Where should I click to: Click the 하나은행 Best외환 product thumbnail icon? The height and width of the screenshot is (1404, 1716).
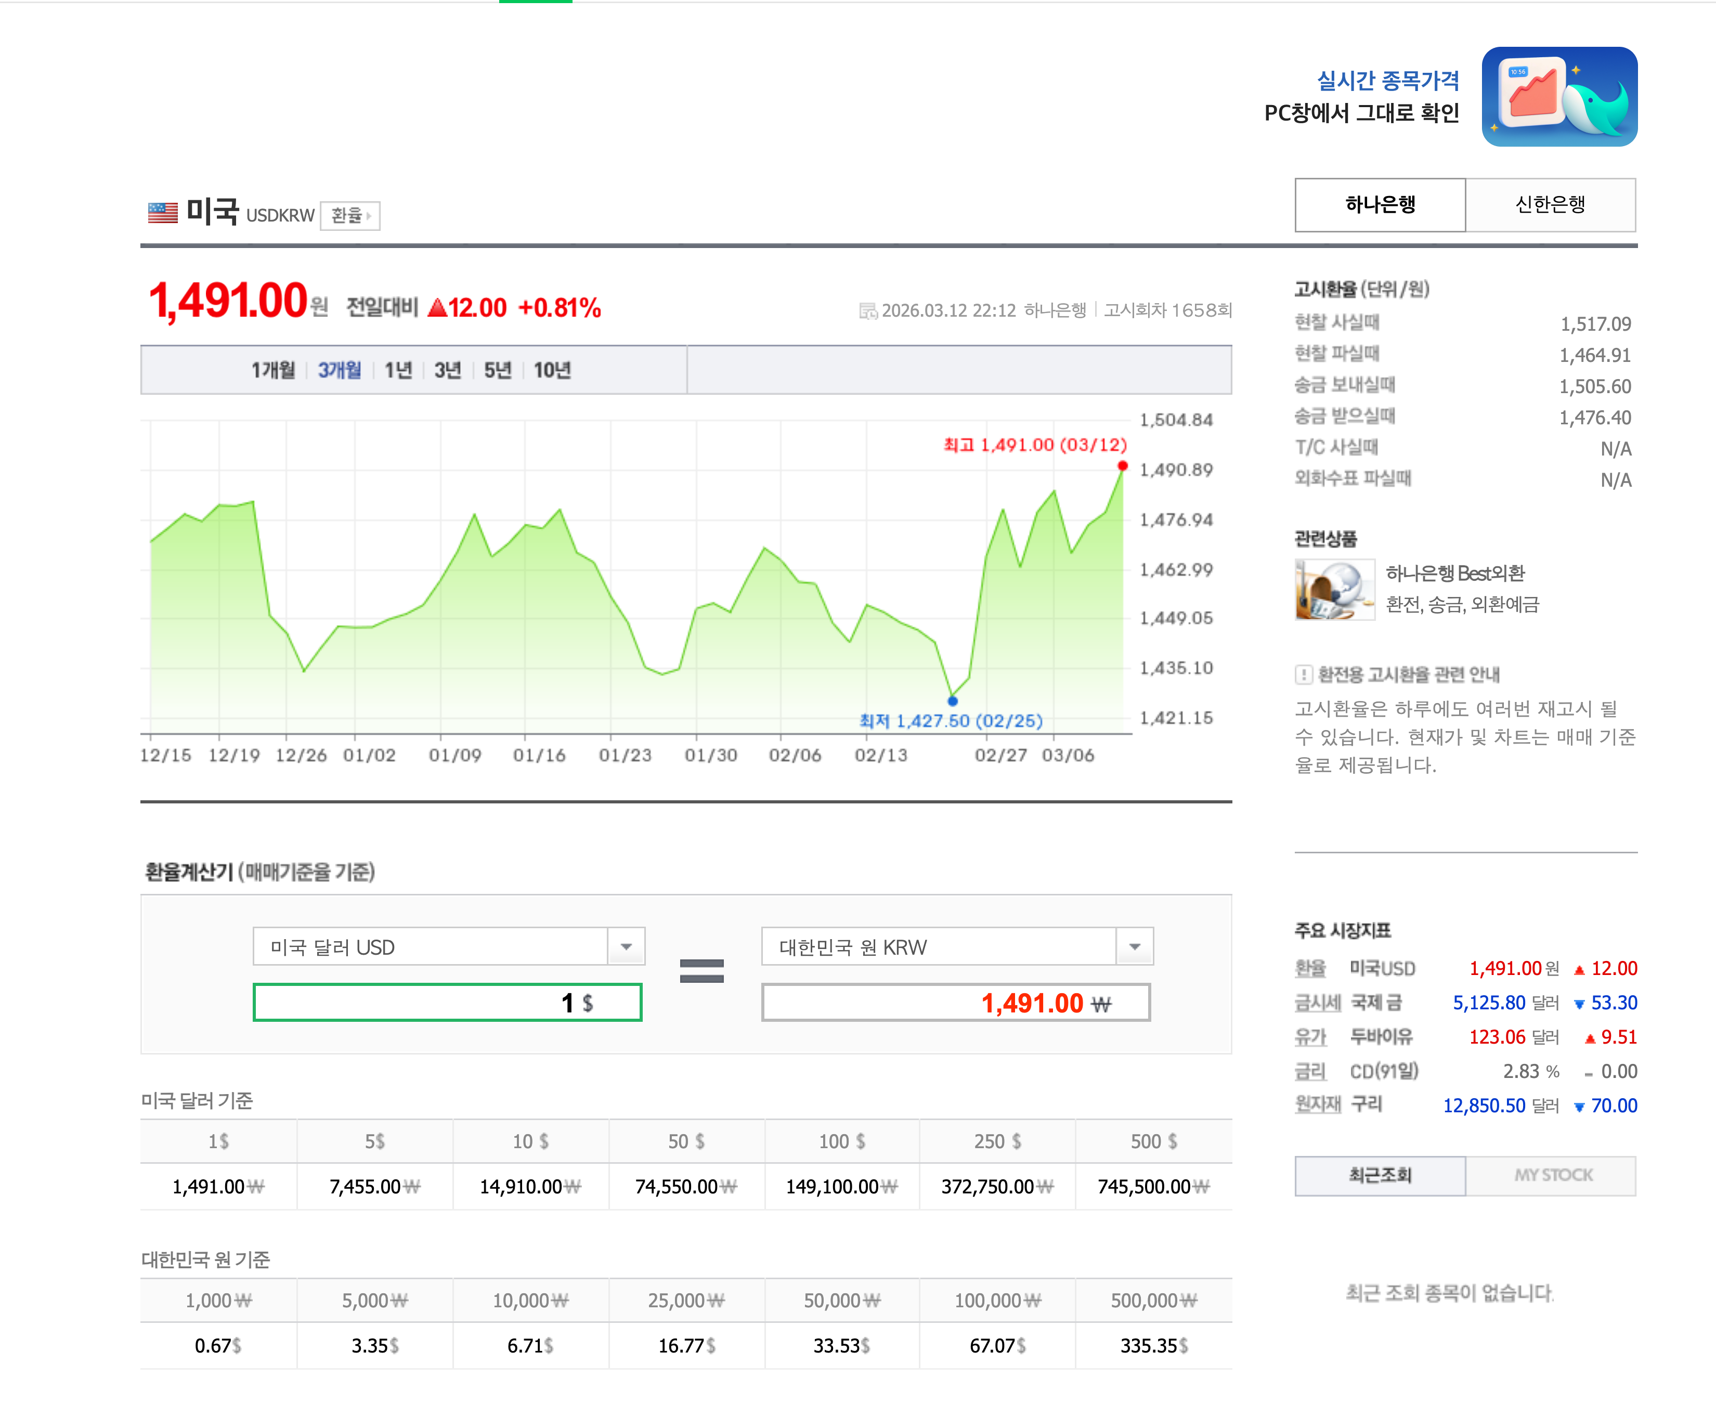(1334, 589)
